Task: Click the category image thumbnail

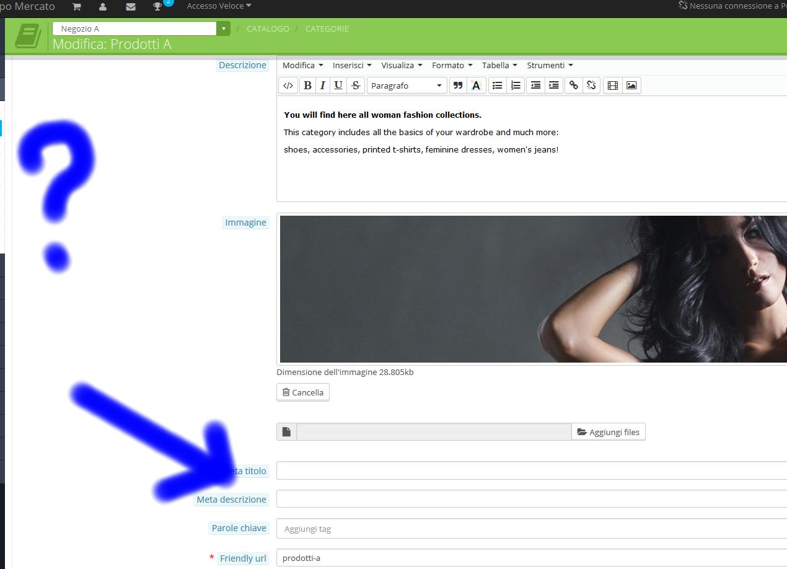Action: tap(533, 289)
